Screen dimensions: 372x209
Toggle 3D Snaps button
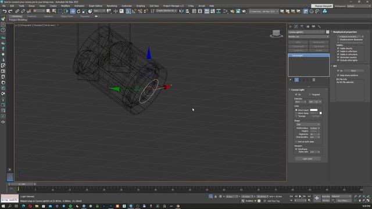click(128, 11)
